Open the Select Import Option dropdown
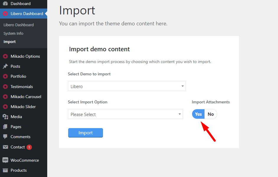 (x=125, y=114)
